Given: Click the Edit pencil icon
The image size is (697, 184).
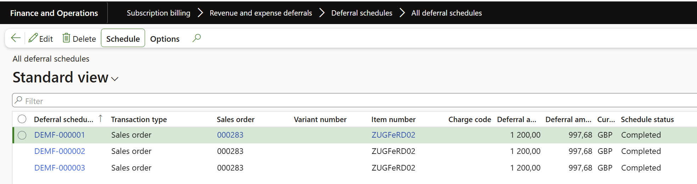Looking at the screenshot, I should pos(33,38).
